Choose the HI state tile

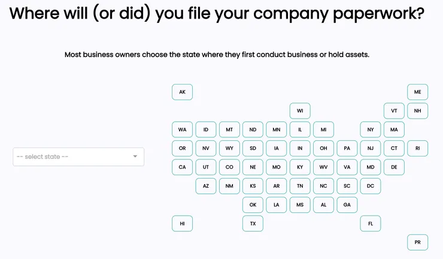click(x=182, y=224)
